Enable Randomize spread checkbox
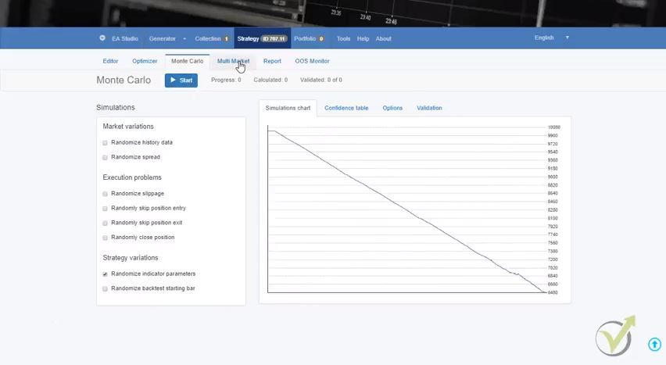The width and height of the screenshot is (666, 365). (x=105, y=157)
